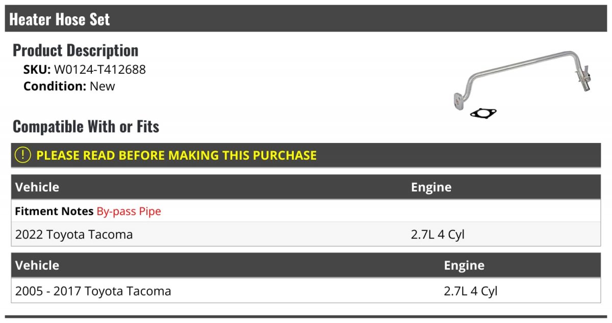
Task: Select the 2022 Toyota Tacoma row
Action: coord(74,234)
